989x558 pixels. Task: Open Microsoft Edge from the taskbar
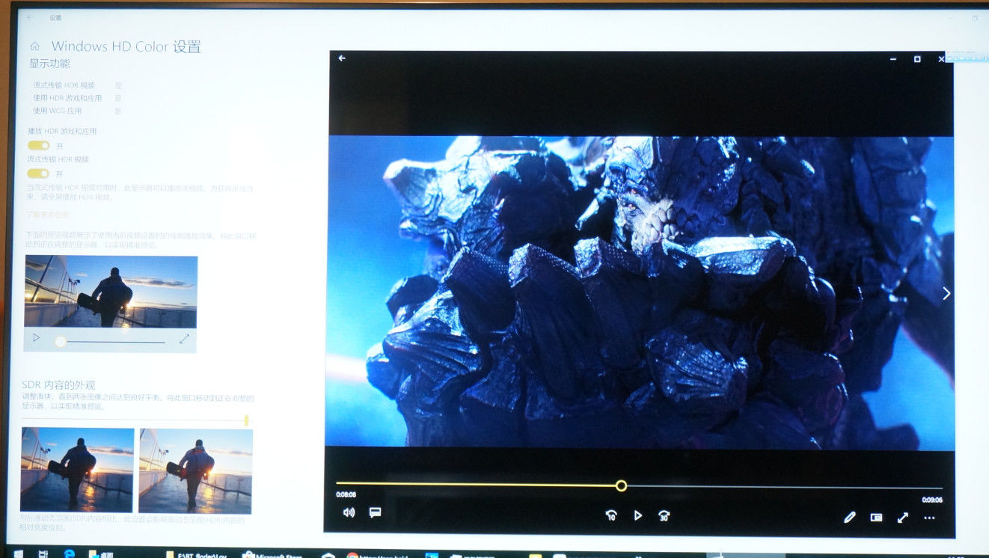click(x=69, y=554)
